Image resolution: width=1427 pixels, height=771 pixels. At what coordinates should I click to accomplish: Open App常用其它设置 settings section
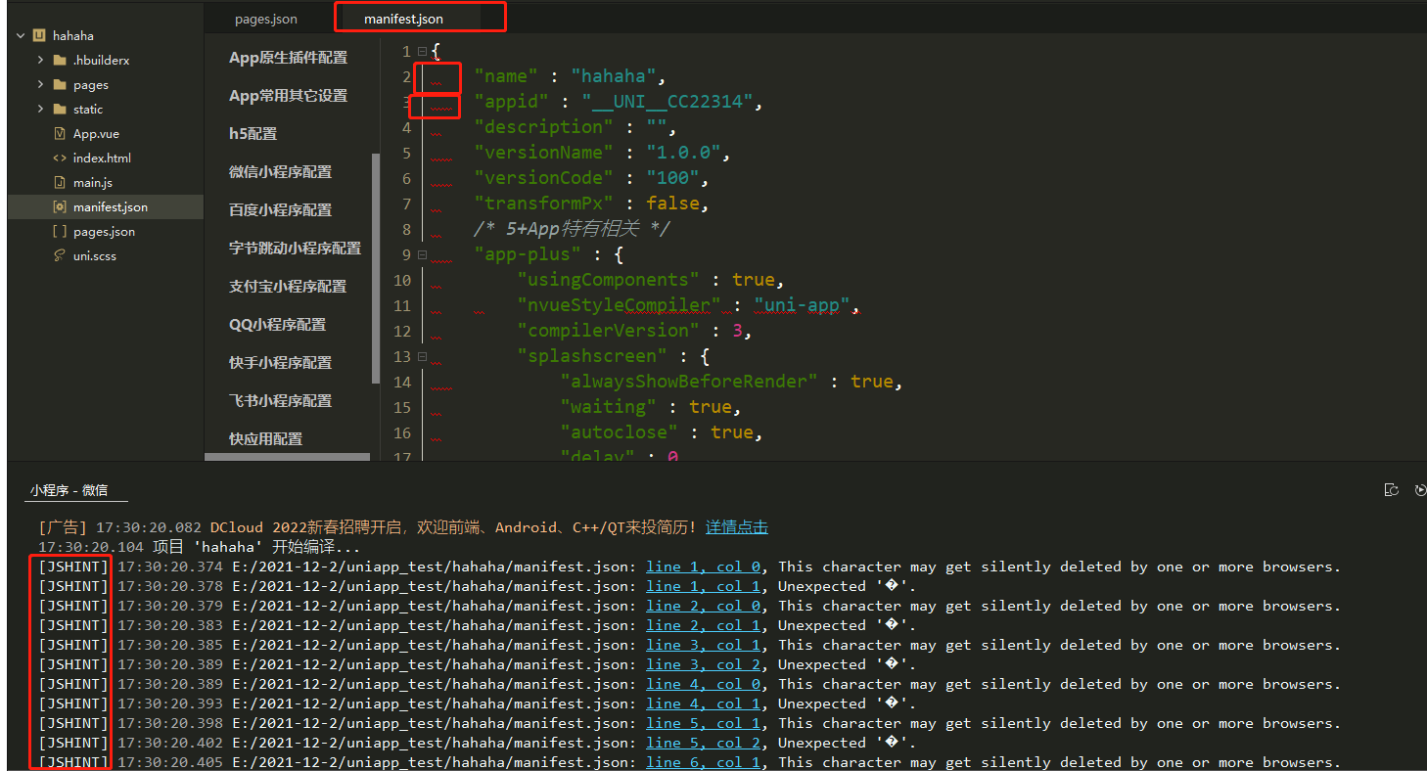tap(288, 96)
